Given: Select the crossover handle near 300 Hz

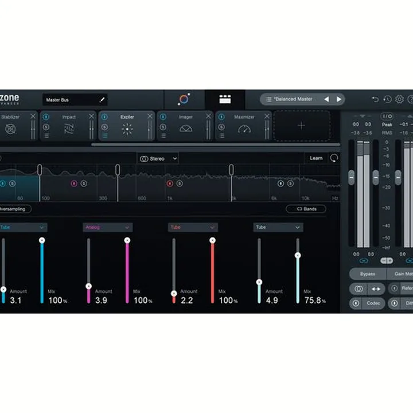Looking at the screenshot, I should pos(118,170).
